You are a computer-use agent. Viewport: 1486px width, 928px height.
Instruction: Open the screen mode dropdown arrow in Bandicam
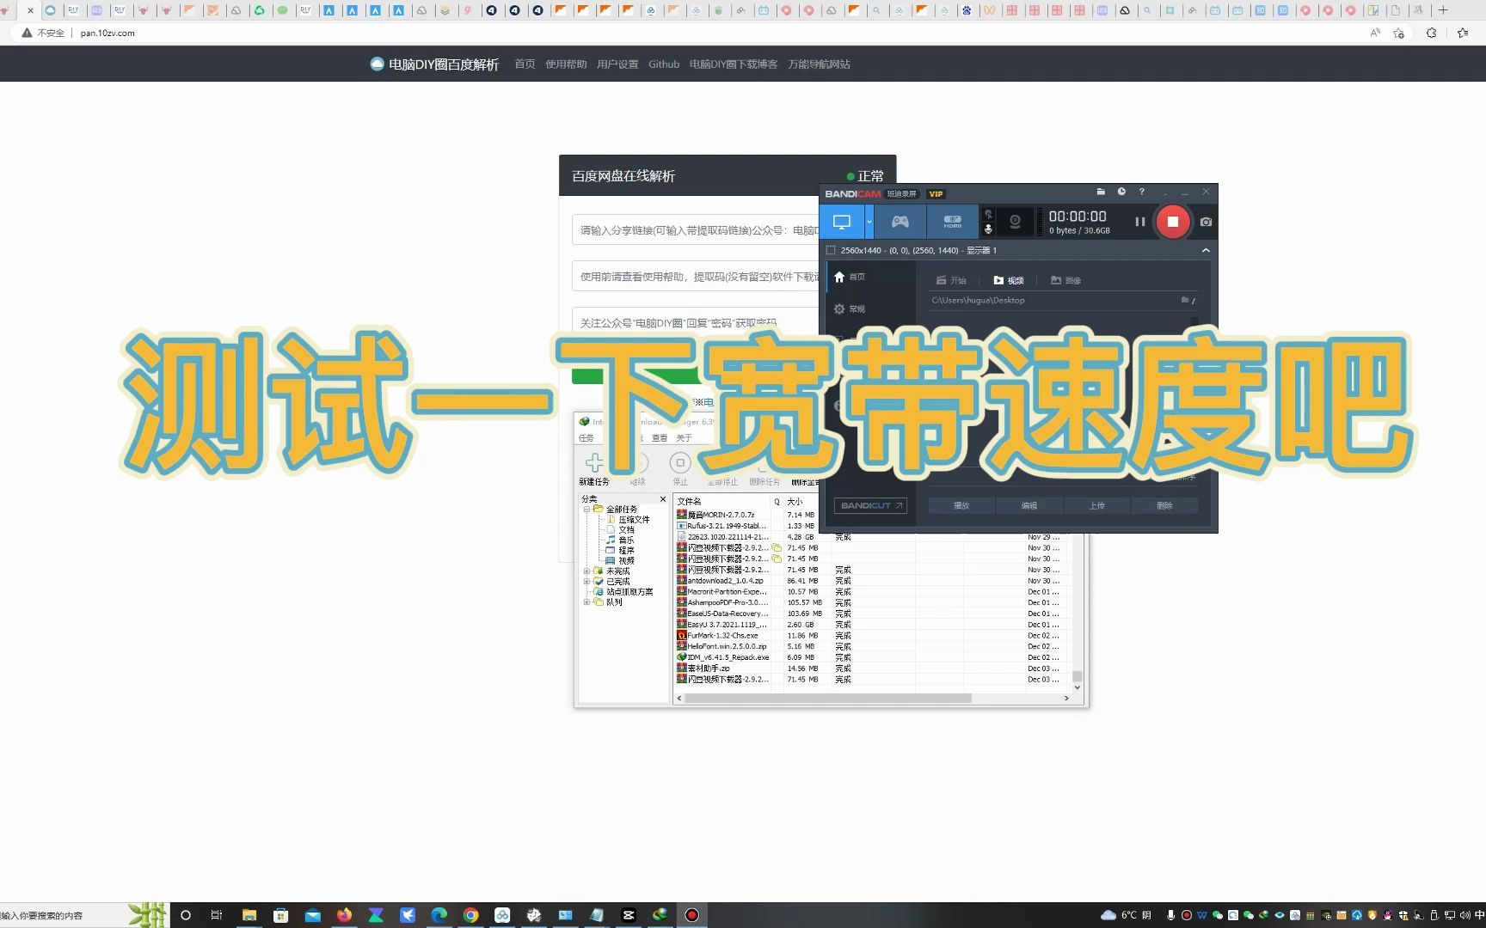pyautogui.click(x=869, y=222)
